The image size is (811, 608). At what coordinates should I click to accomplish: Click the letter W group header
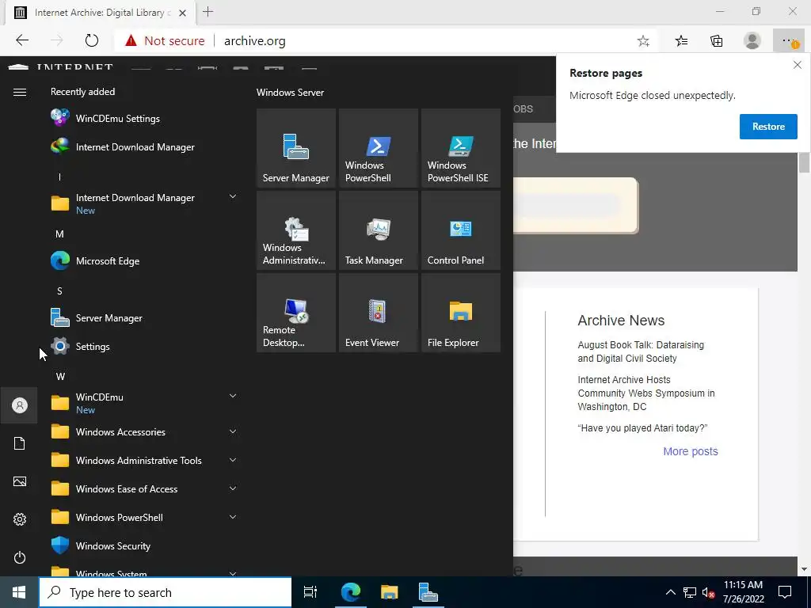(60, 376)
